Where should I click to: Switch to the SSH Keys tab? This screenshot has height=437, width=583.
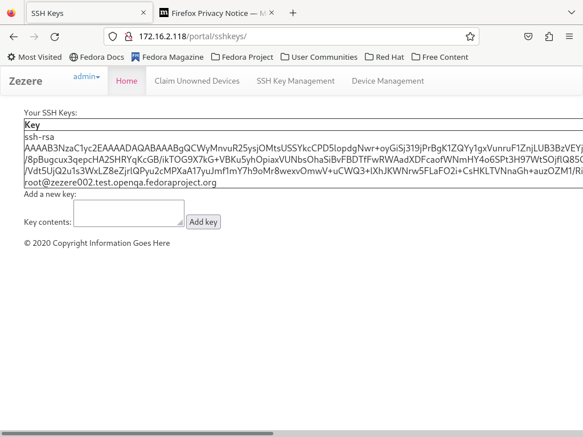click(x=89, y=13)
